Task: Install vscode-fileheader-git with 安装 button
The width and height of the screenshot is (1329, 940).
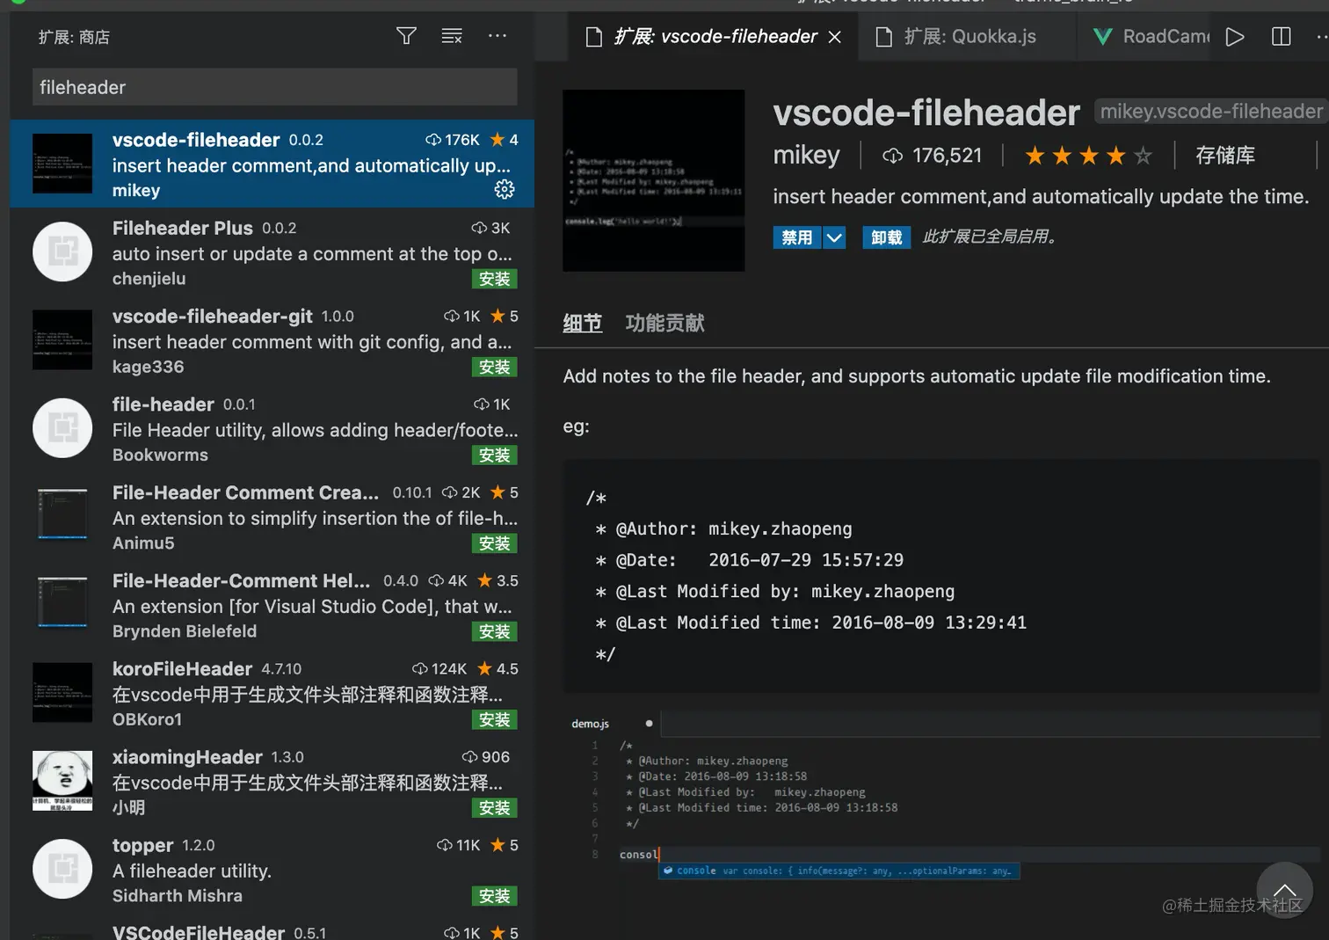Action: tap(494, 367)
